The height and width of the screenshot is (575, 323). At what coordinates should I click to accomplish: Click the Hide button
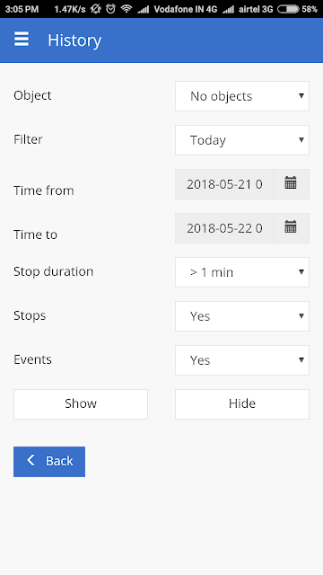242,404
